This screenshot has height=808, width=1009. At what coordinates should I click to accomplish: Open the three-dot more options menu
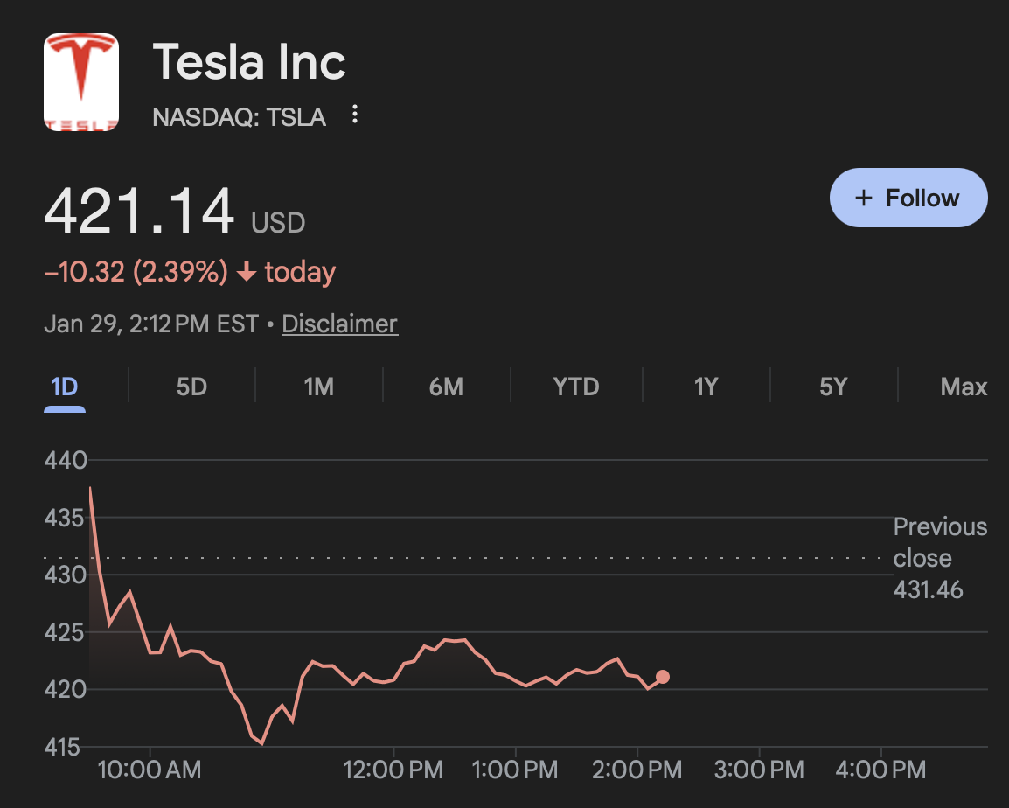354,115
